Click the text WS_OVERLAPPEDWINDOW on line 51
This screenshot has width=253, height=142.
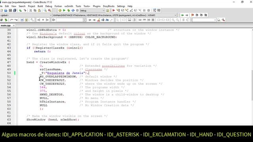click(x=58, y=77)
